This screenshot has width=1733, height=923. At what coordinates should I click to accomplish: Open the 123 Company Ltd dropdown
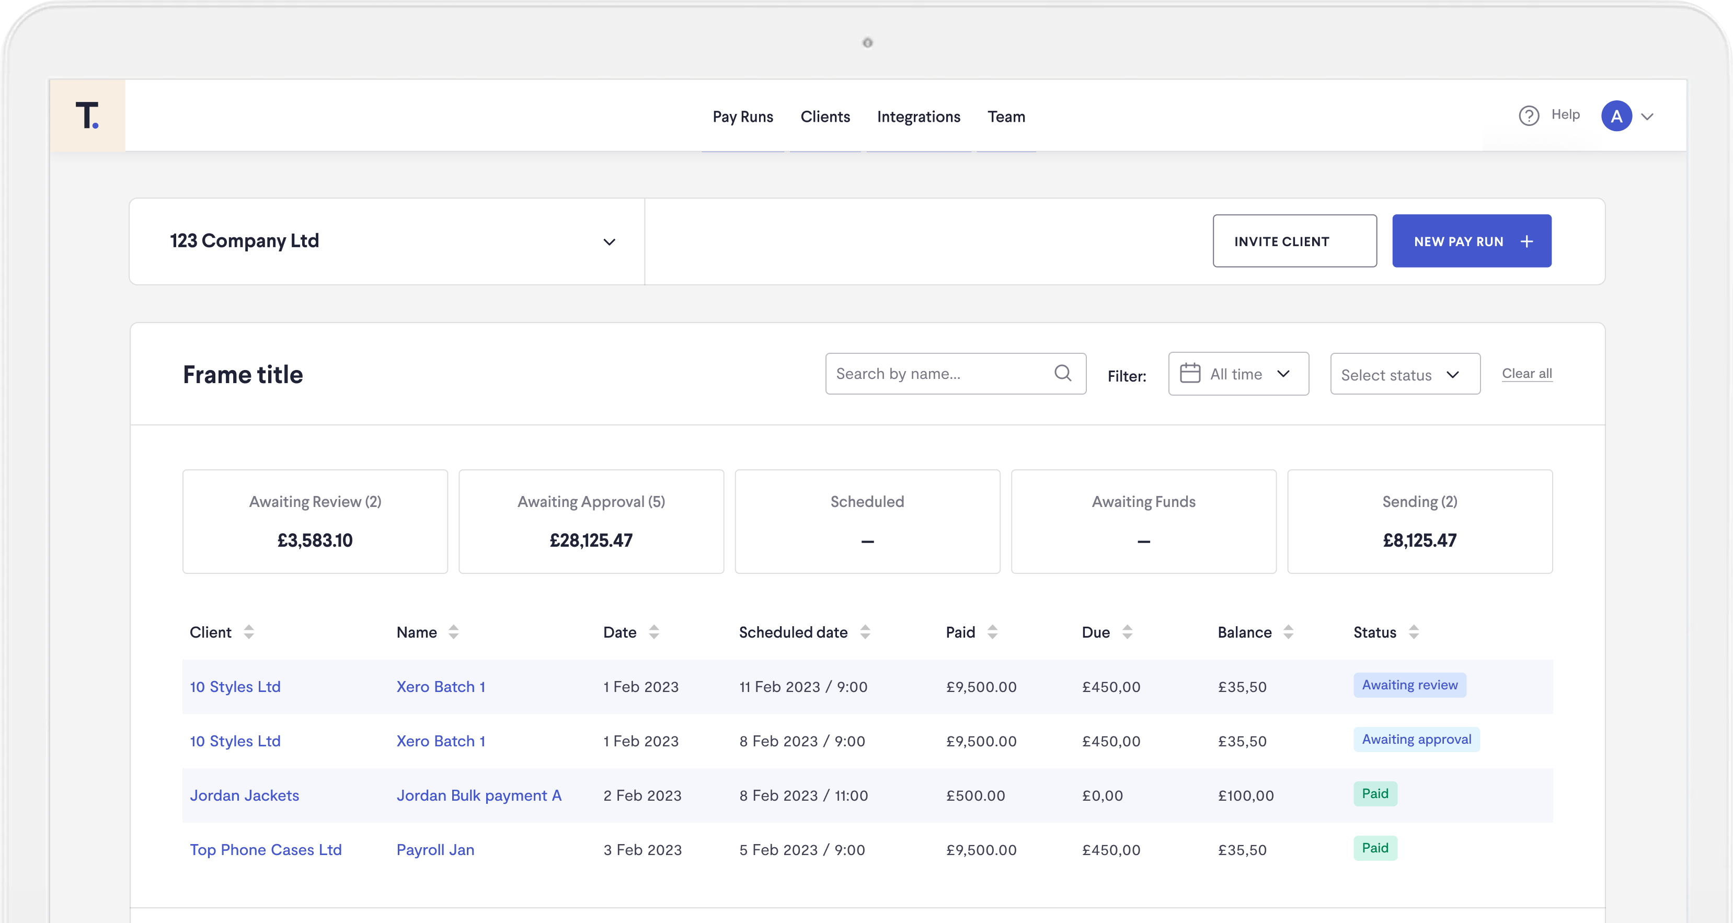point(387,241)
